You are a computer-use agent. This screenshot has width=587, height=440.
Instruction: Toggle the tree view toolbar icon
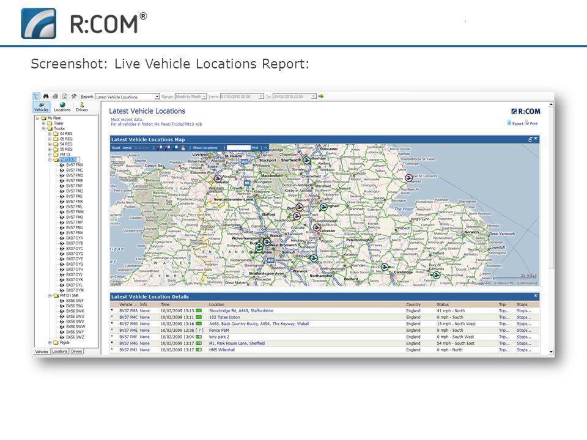tap(36, 96)
